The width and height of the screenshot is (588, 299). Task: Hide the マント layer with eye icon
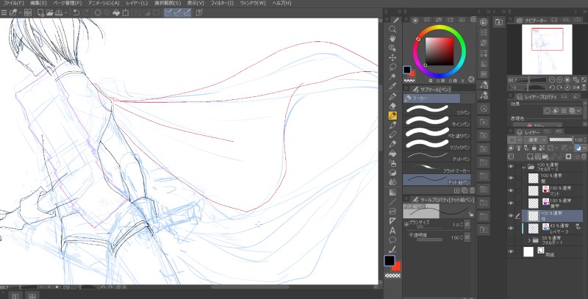511,190
